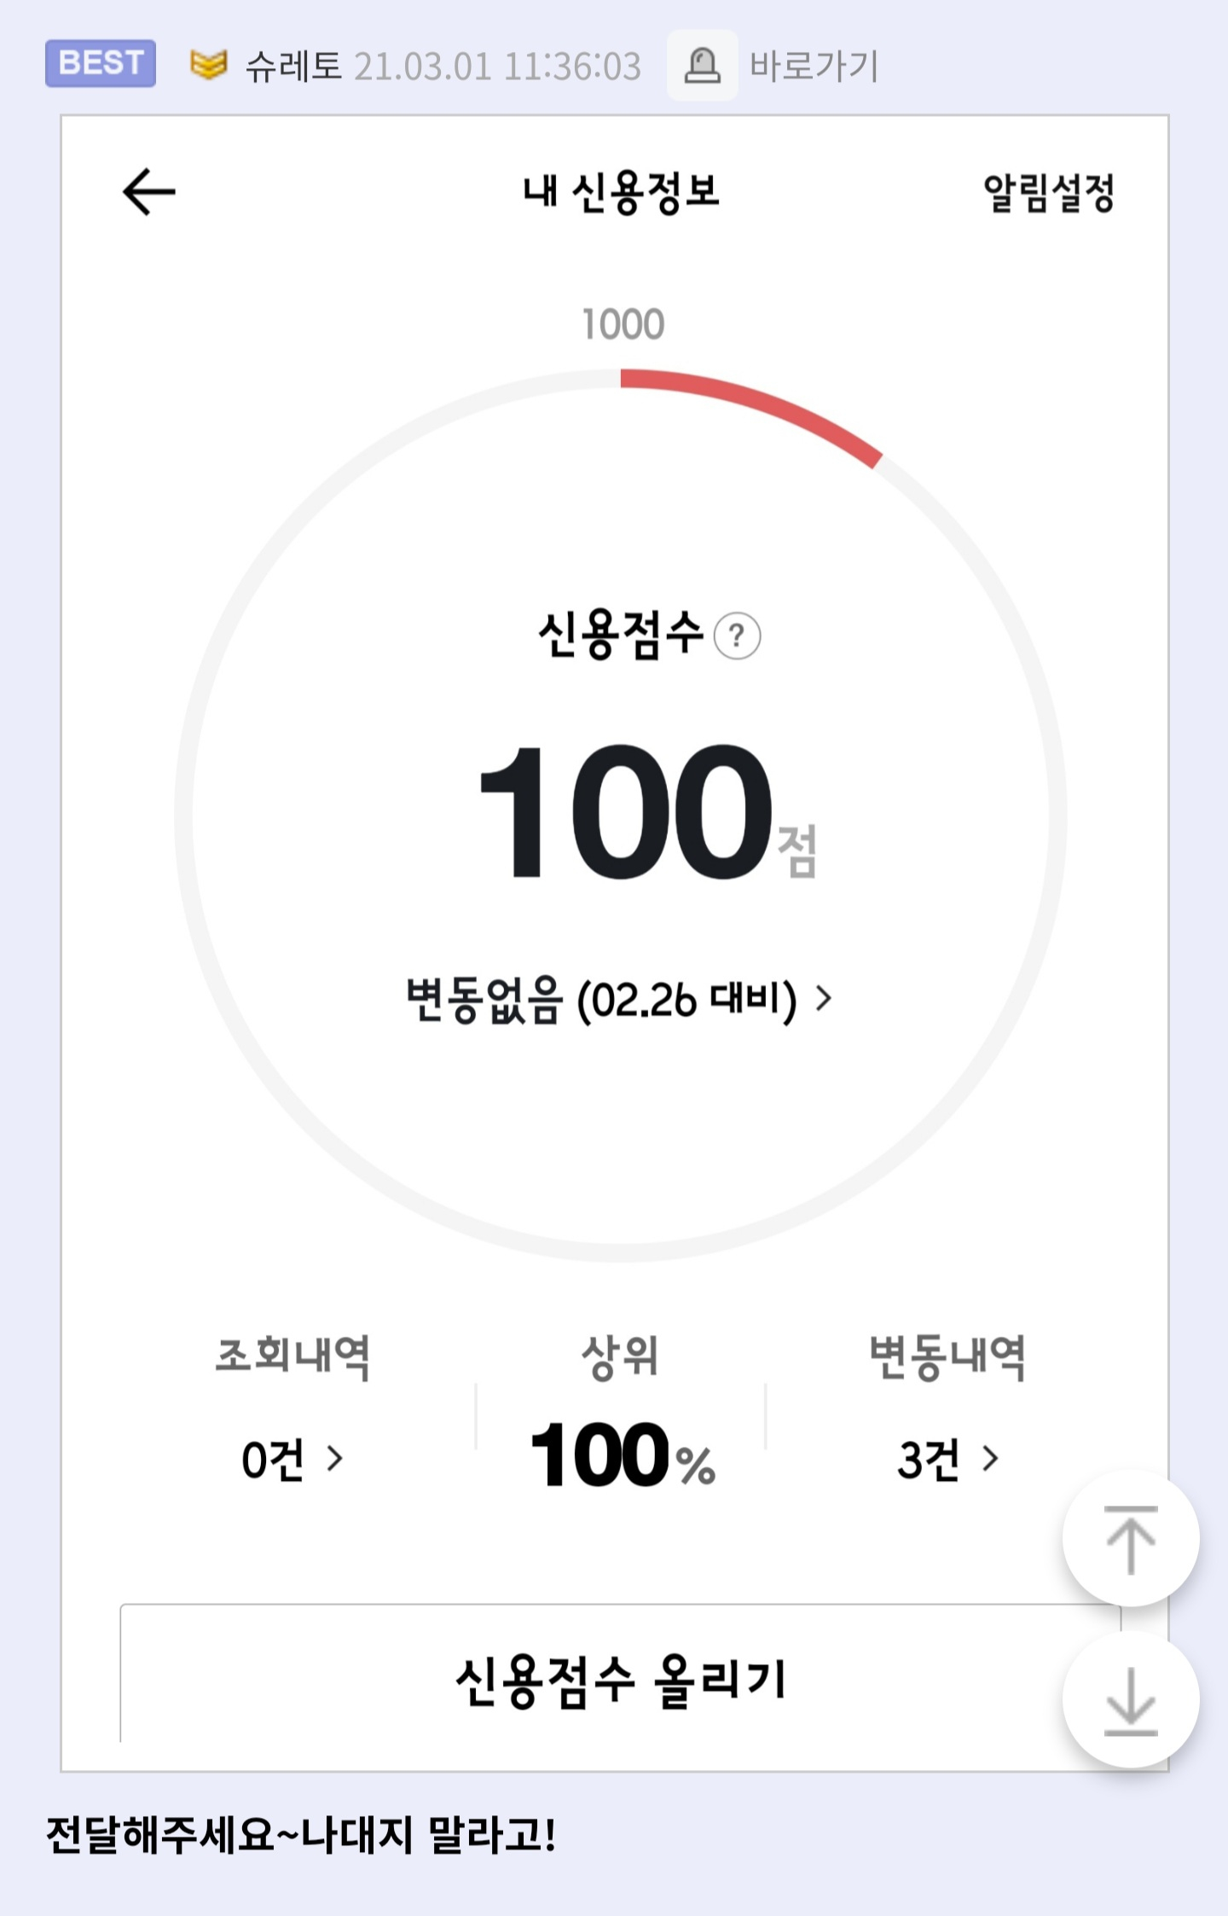This screenshot has width=1228, height=1916.
Task: Click the 100점 credit score number
Action: click(x=646, y=810)
